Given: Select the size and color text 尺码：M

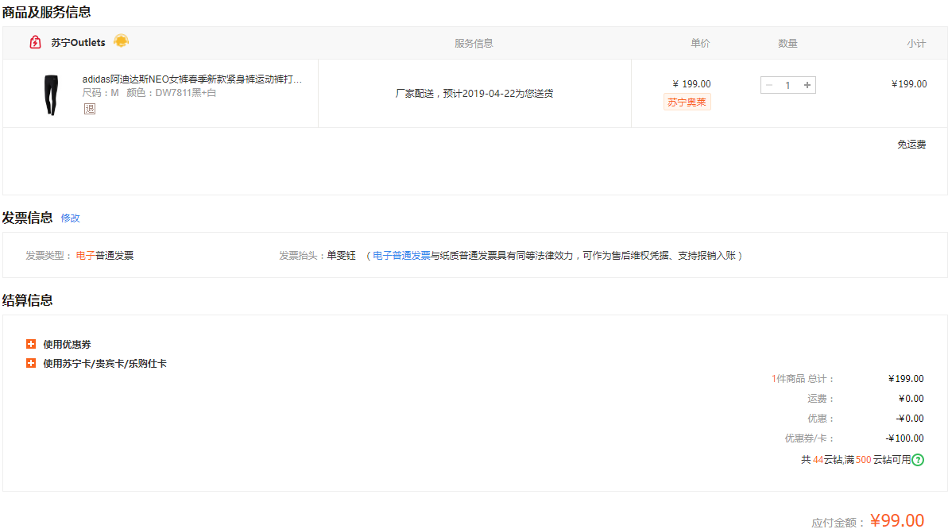Looking at the screenshot, I should coord(100,93).
